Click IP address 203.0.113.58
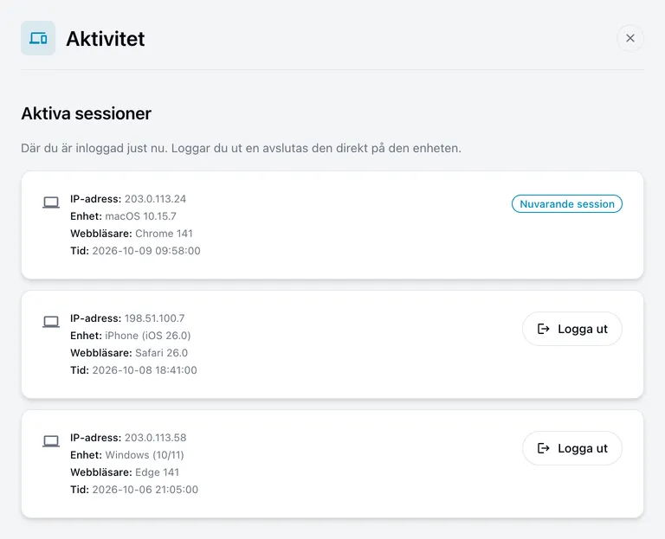This screenshot has width=665, height=539. point(155,438)
